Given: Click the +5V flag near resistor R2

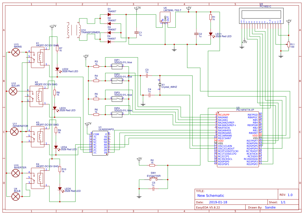Looking at the screenshot, I should (x=139, y=159).
